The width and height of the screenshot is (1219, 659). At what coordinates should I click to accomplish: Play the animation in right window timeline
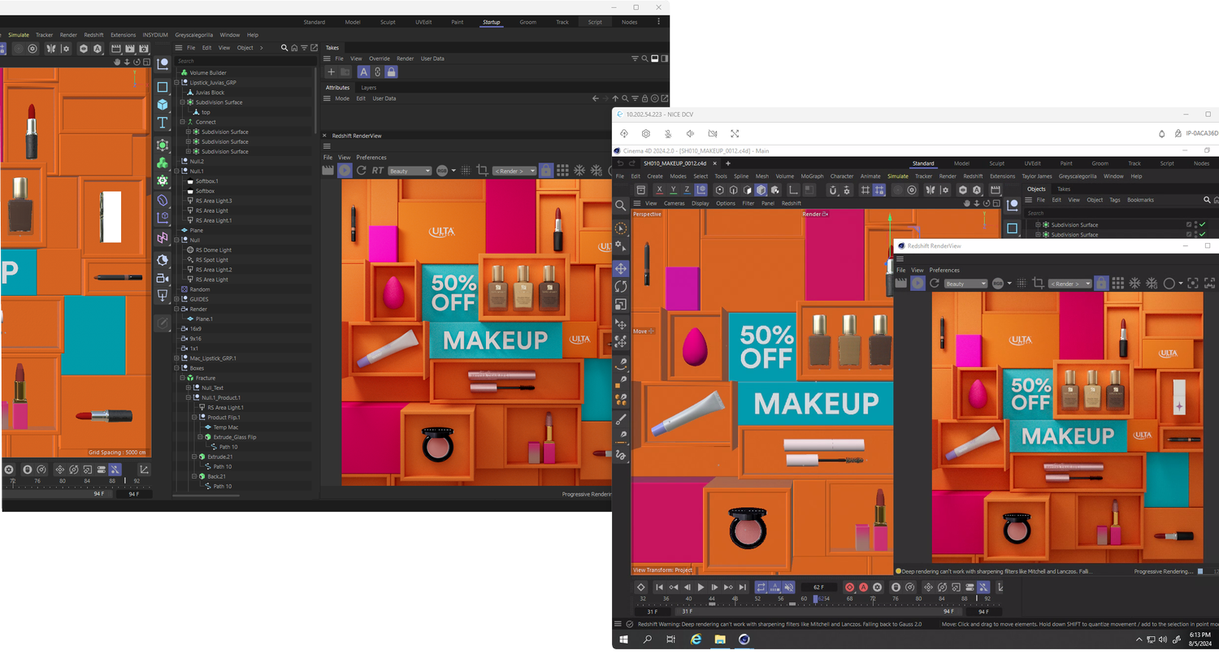(x=701, y=587)
